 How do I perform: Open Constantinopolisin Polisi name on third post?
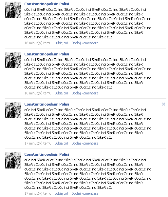(x=47, y=104)
